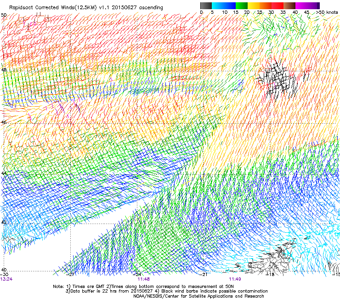Click the red 30-35 knots legend segment
The image size is (340, 299).
click(278, 6)
